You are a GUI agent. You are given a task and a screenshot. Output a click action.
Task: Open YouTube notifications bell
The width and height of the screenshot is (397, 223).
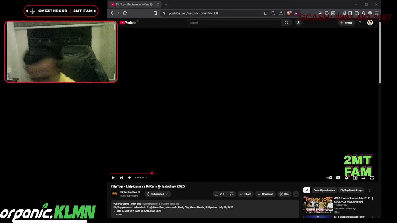360,23
